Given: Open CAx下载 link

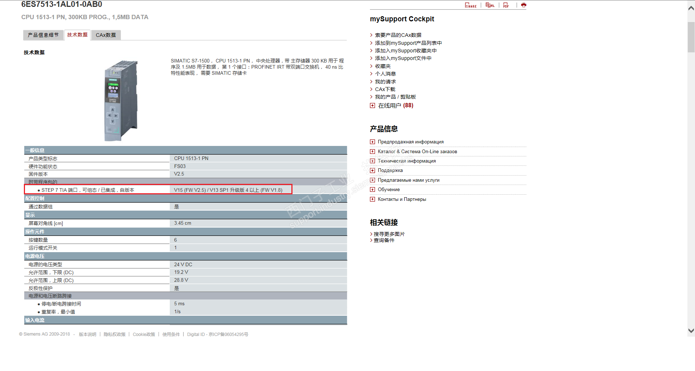Looking at the screenshot, I should 385,89.
